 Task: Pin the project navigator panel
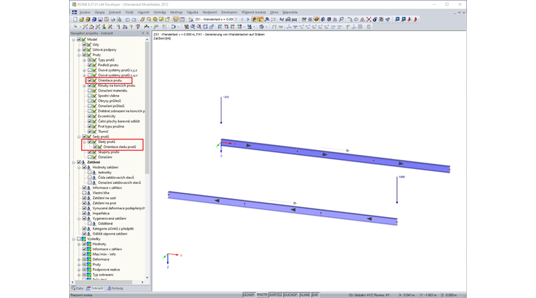click(x=143, y=33)
